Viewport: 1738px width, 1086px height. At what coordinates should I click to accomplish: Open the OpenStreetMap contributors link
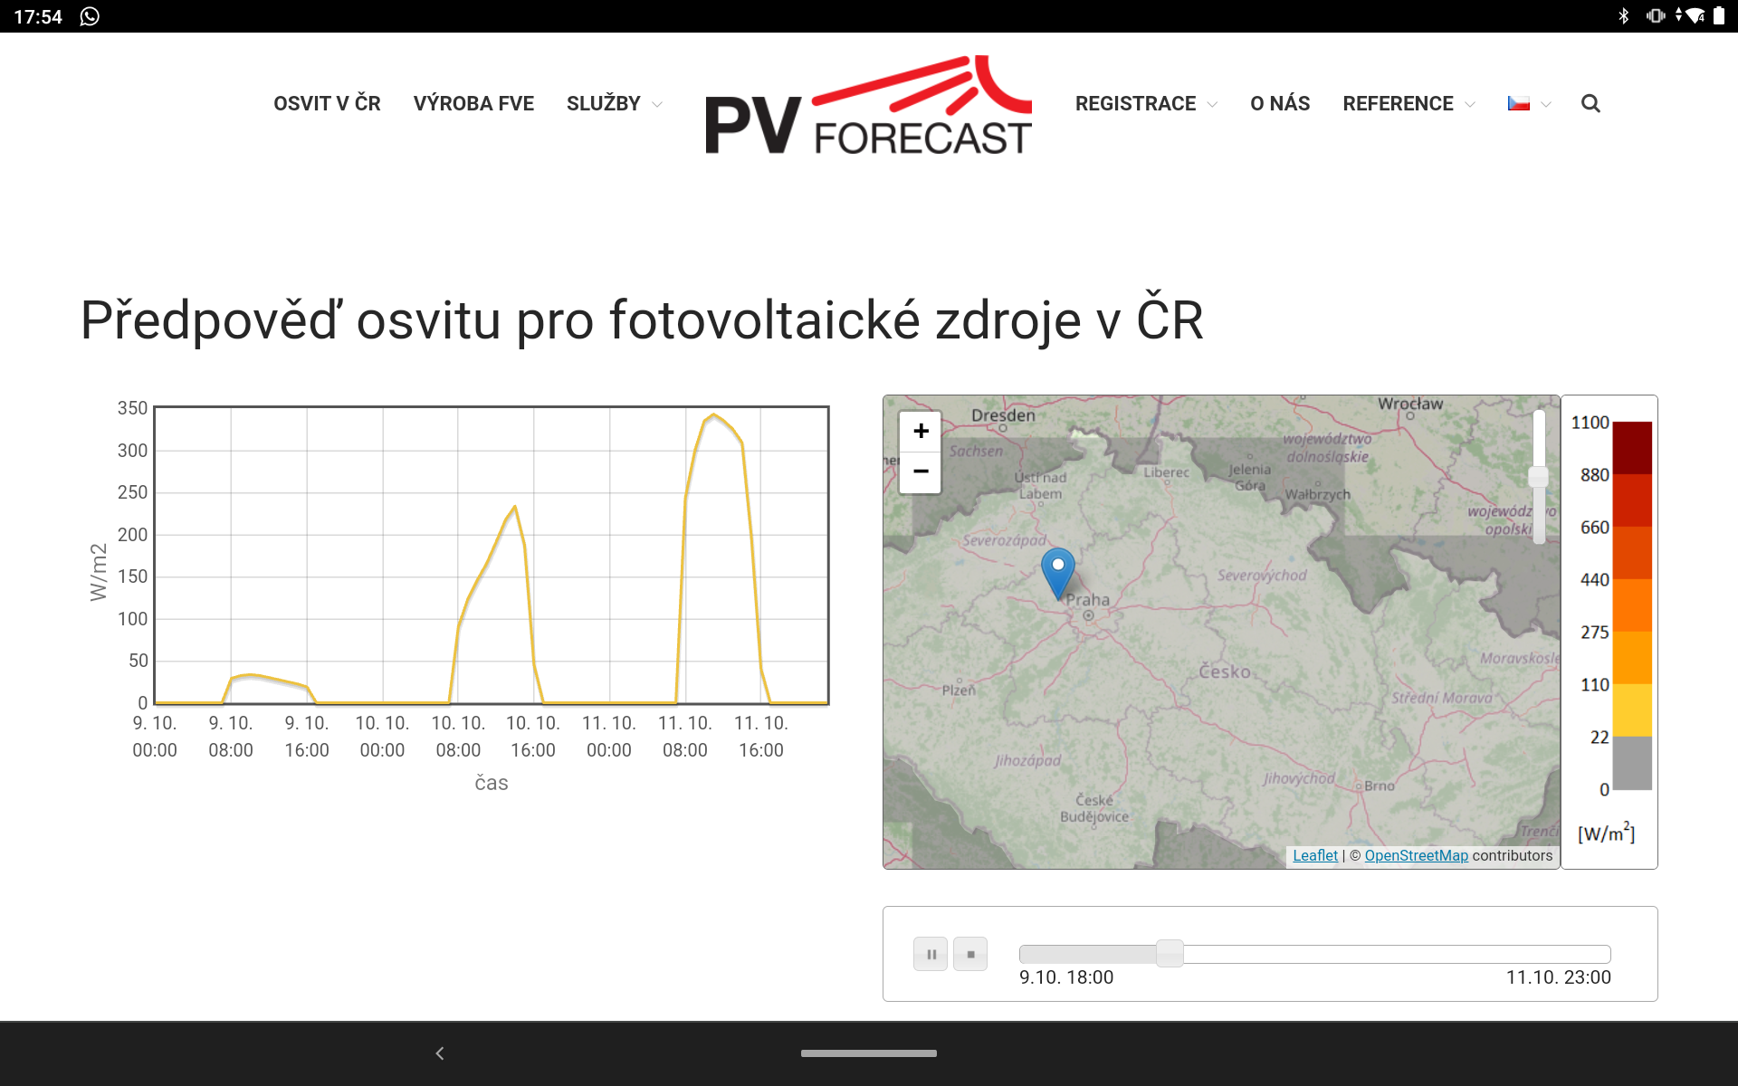[x=1416, y=855]
